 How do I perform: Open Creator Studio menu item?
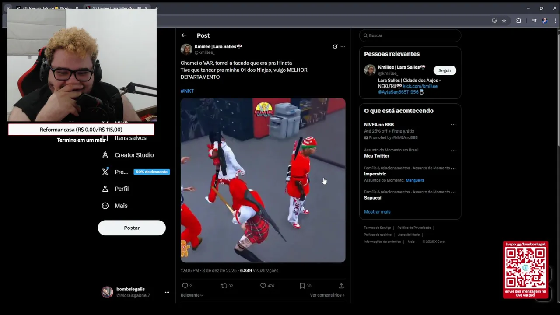pyautogui.click(x=127, y=155)
